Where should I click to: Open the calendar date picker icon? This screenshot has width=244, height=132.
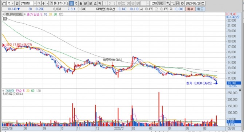pyautogui.click(x=203, y=3)
